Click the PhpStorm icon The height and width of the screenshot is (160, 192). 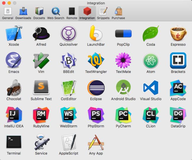click(96, 115)
